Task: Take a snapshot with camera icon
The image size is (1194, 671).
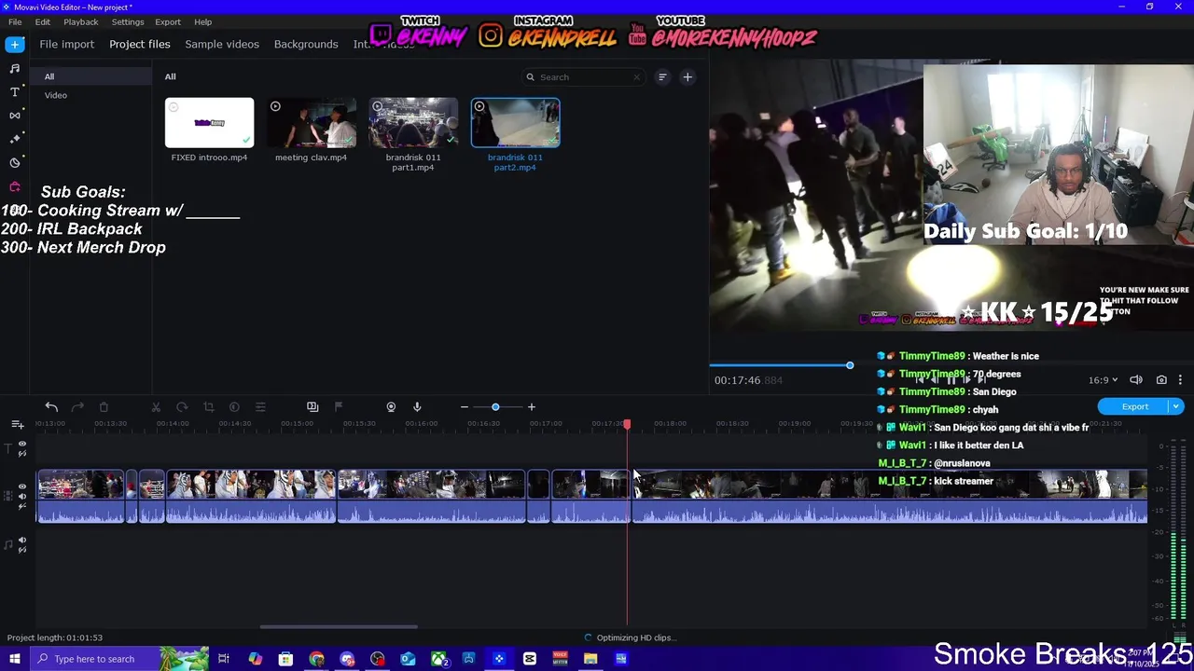Action: coord(1161,380)
